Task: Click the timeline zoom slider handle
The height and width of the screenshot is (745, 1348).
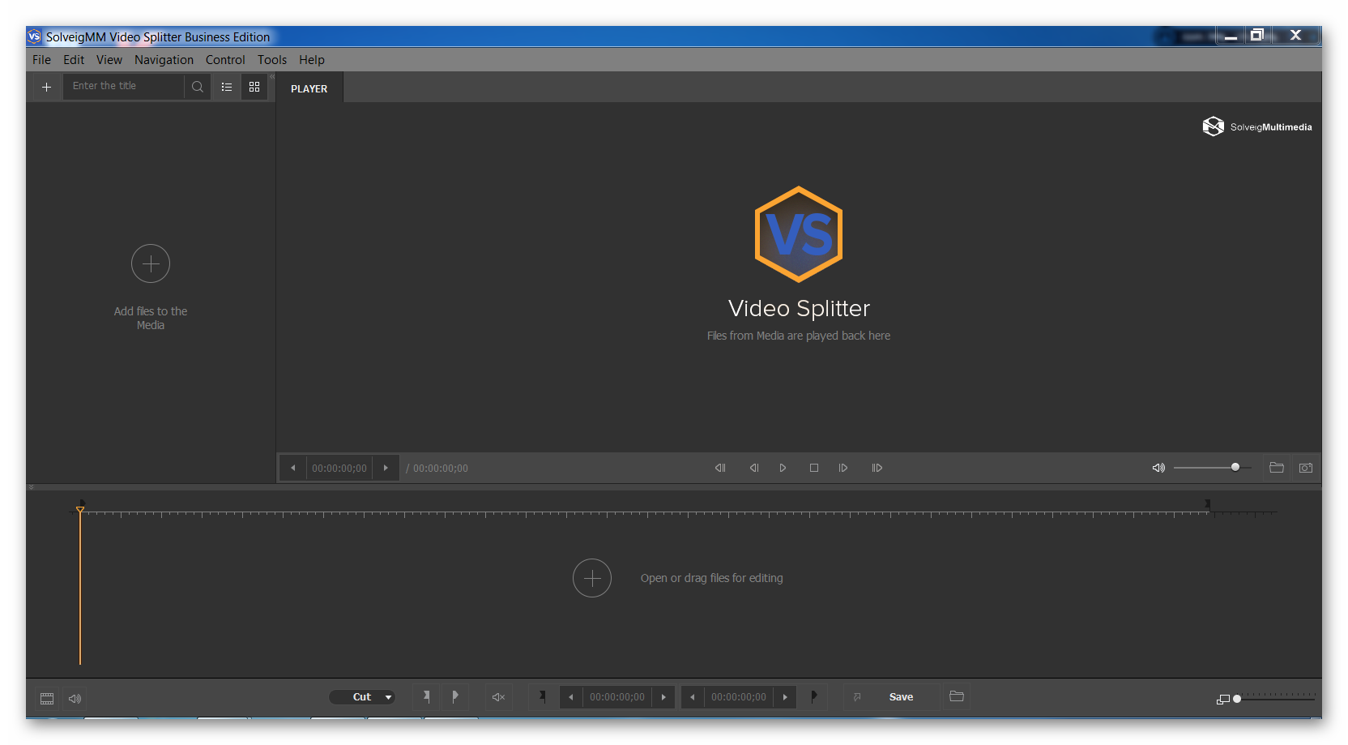Action: [1237, 699]
